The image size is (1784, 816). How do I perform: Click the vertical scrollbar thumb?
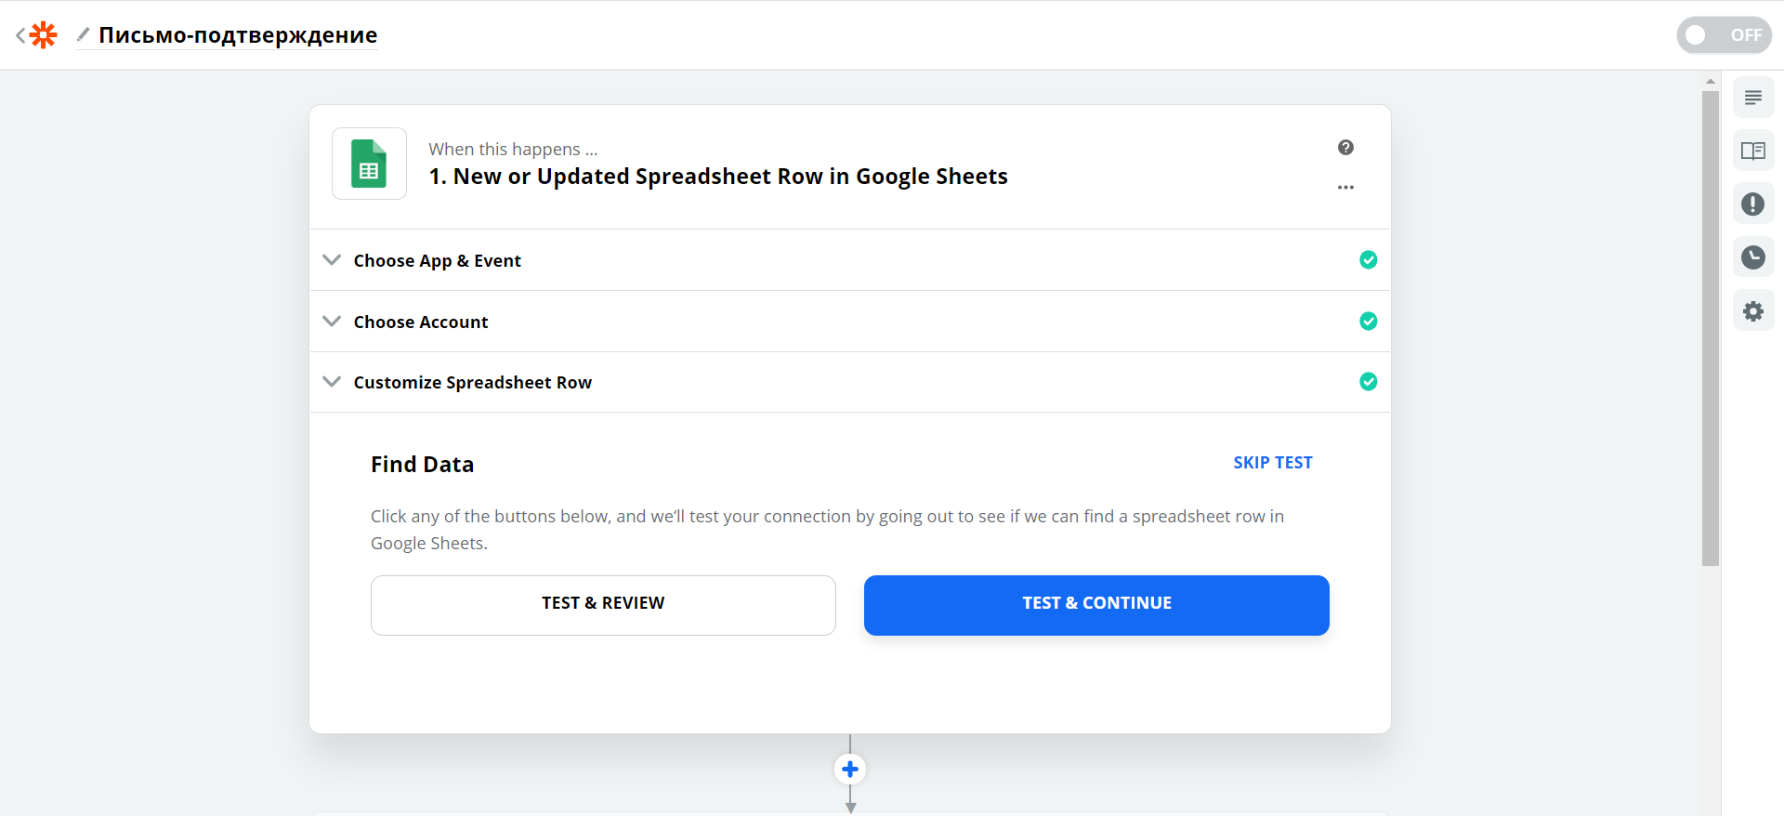point(1711,328)
